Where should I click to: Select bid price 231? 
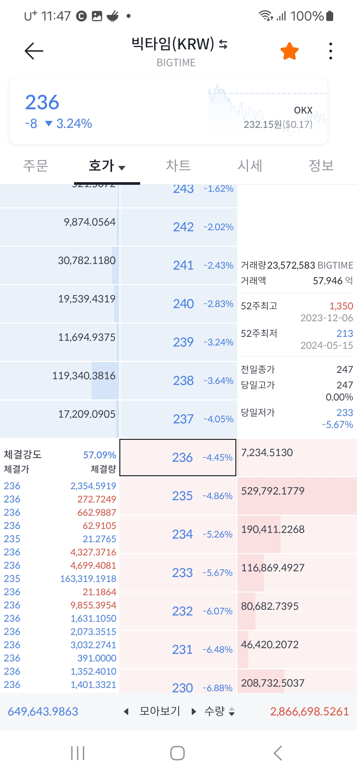click(x=178, y=650)
